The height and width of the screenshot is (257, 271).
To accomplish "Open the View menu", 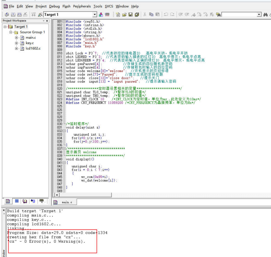I will (29, 6).
